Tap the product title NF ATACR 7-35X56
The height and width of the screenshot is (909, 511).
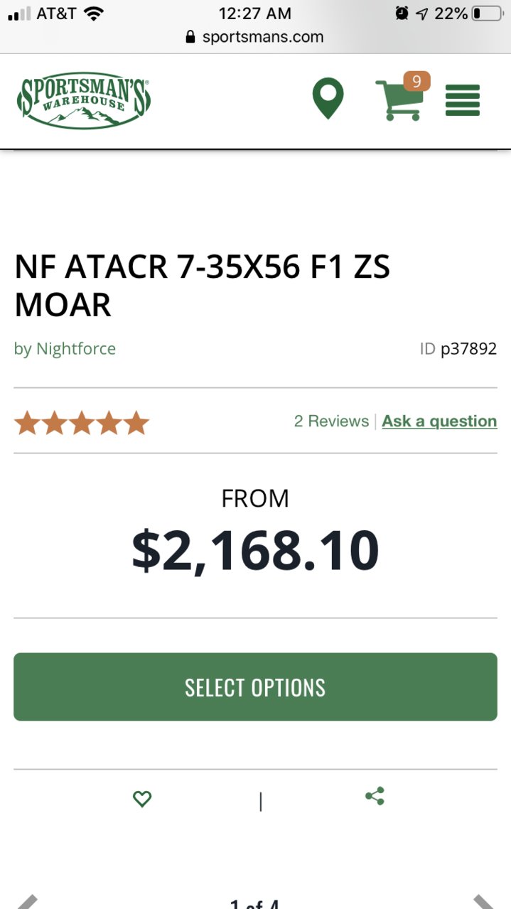click(203, 285)
